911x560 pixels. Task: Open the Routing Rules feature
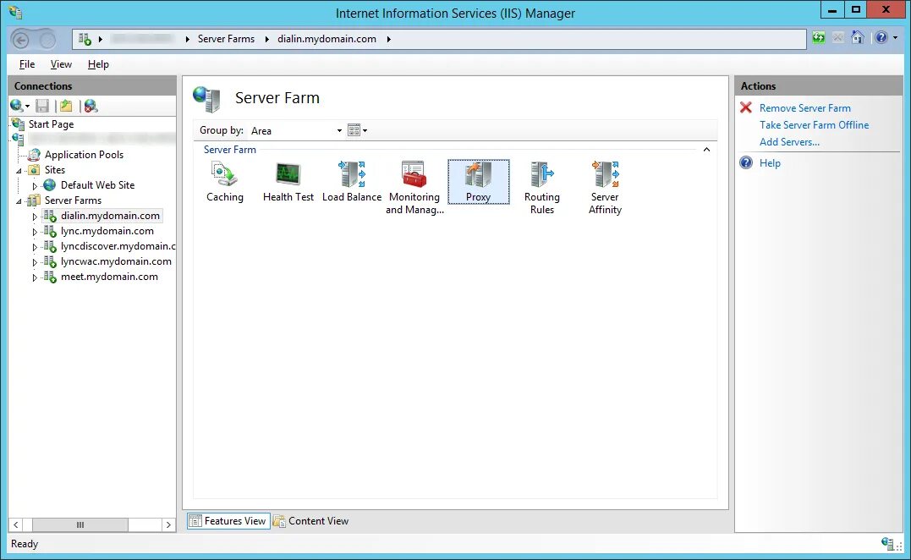coord(541,188)
